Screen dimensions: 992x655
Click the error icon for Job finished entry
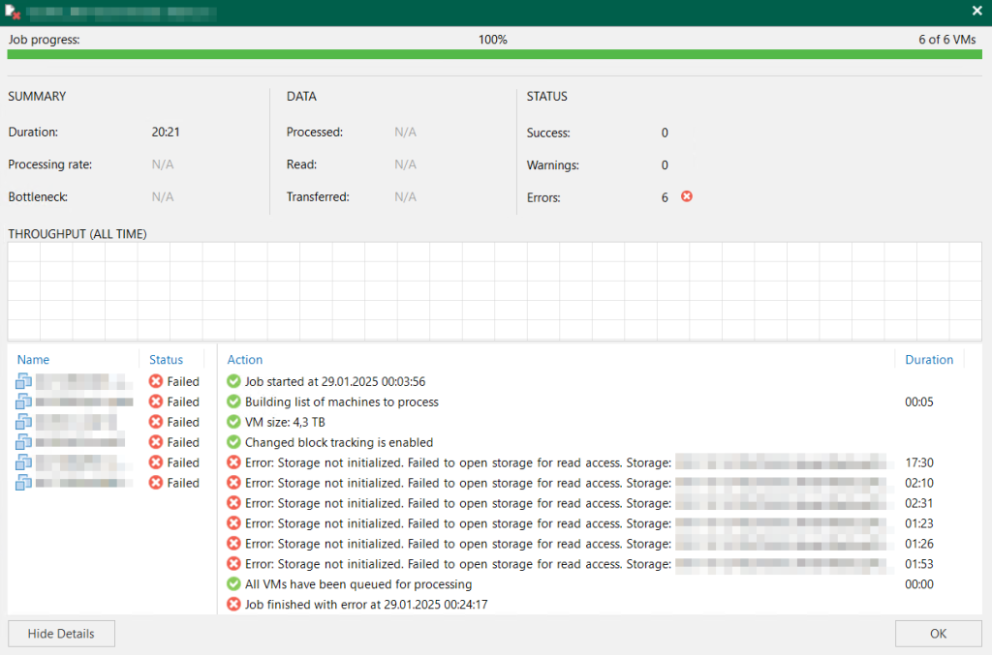(x=232, y=605)
